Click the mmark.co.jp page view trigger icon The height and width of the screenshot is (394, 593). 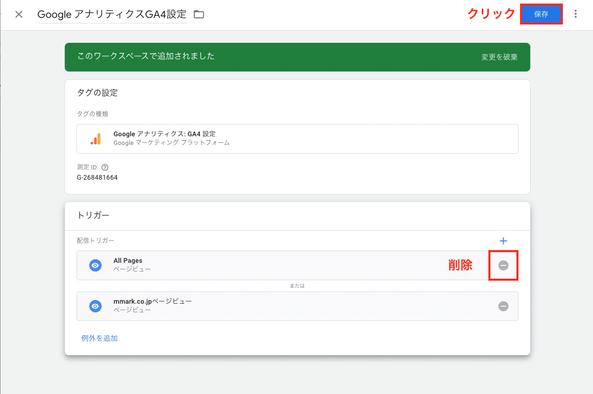(x=95, y=306)
